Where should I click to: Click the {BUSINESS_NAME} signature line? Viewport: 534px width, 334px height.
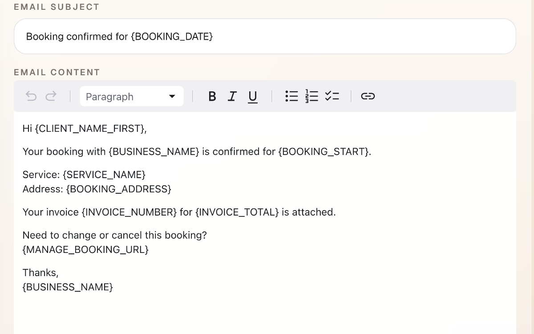click(68, 287)
